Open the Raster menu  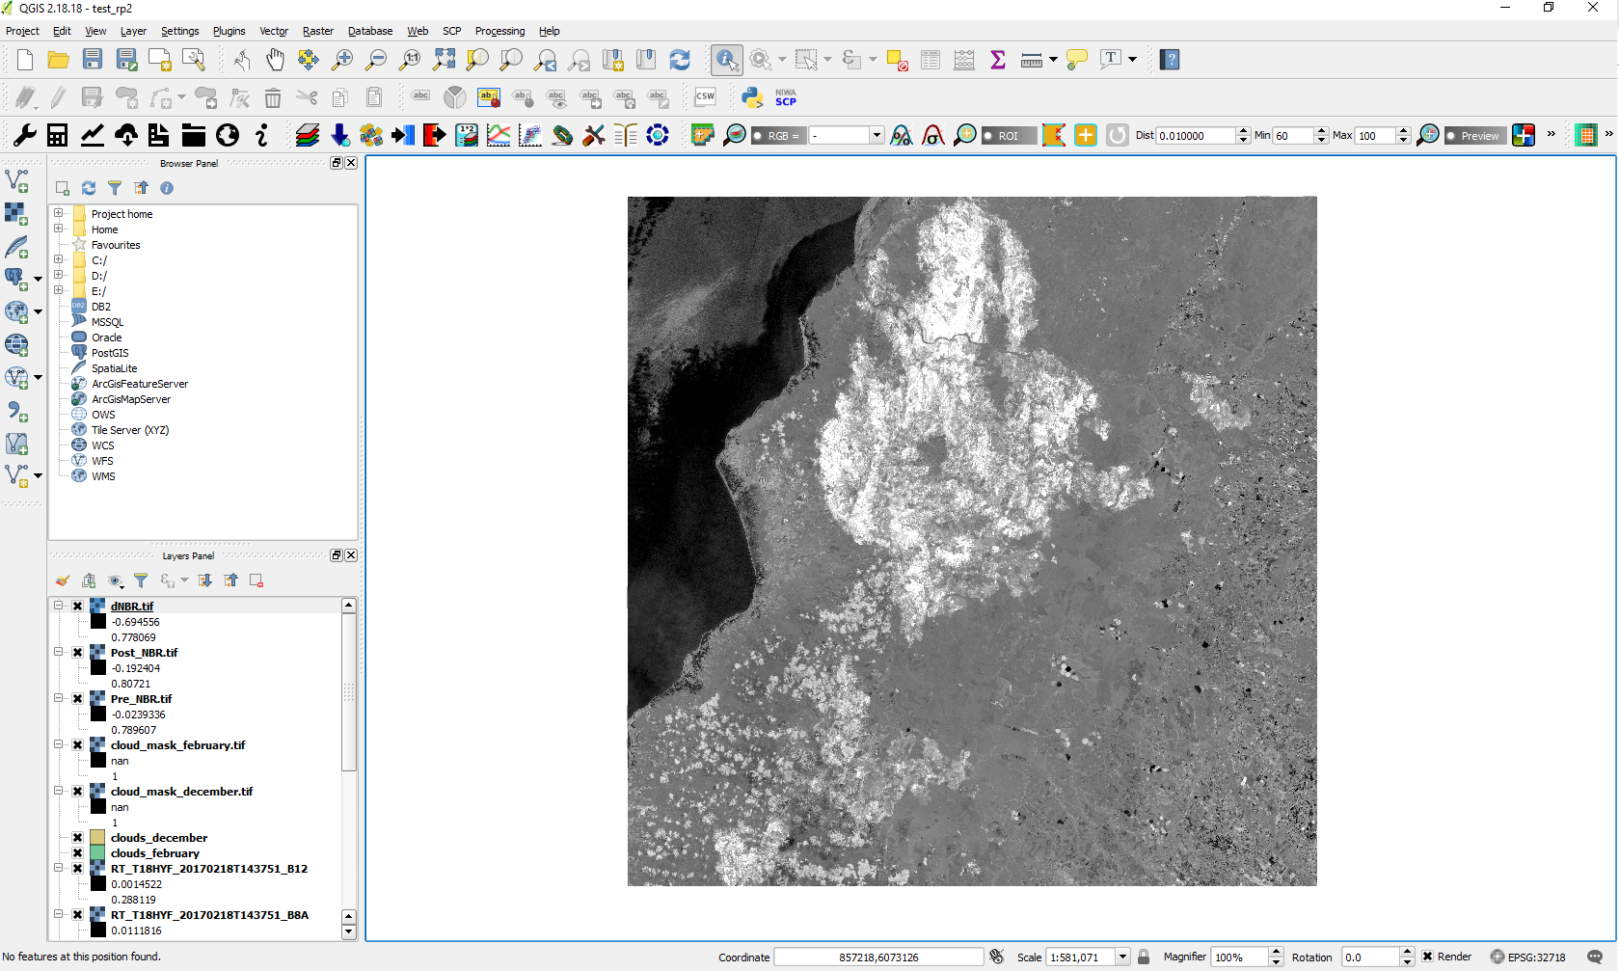click(317, 31)
